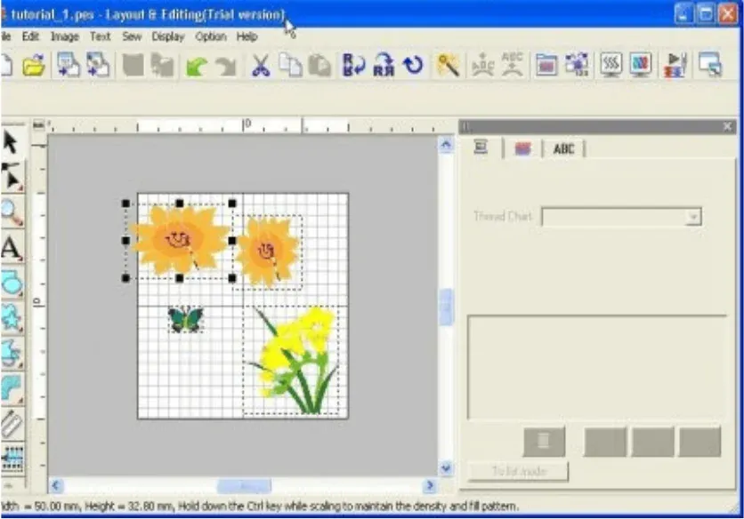Image resolution: width=744 pixels, height=519 pixels.
Task: Click canvas horizontal scrollbar left arrow
Action: coord(56,485)
